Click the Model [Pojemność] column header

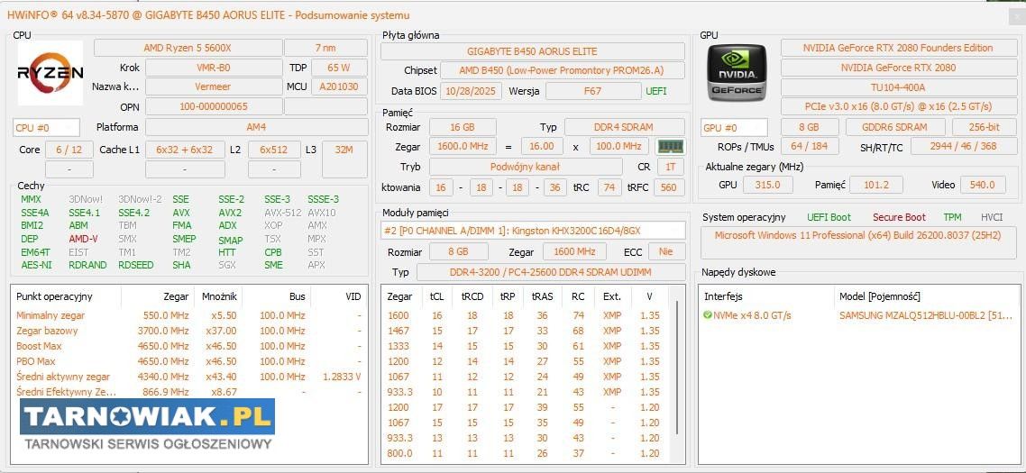coord(879,296)
